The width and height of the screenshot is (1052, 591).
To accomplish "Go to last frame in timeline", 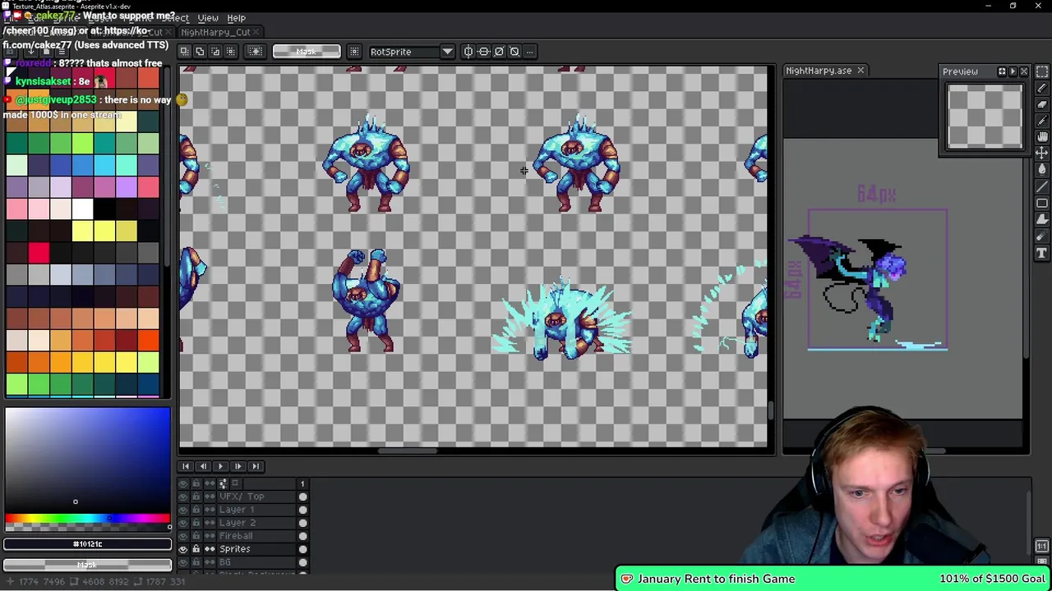I will pyautogui.click(x=255, y=466).
